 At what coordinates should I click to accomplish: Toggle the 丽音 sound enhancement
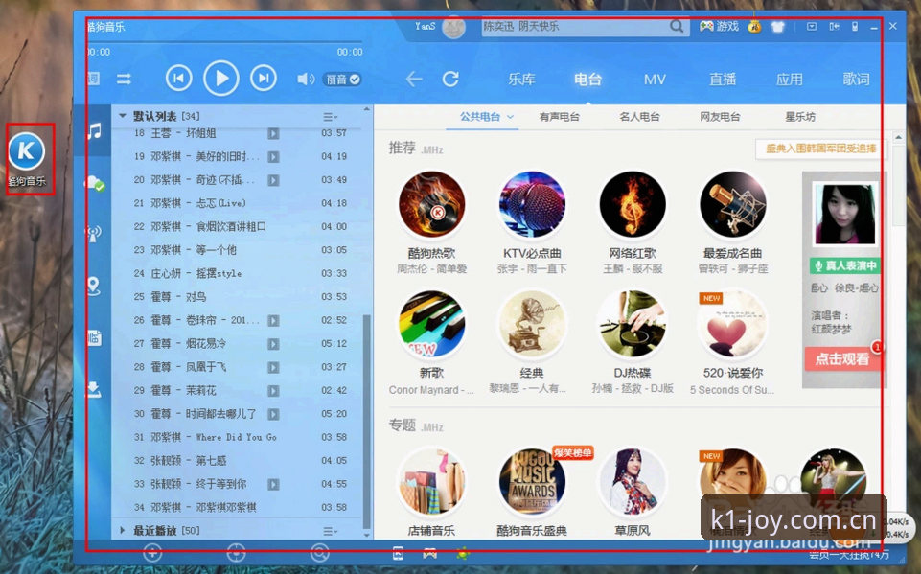[342, 80]
